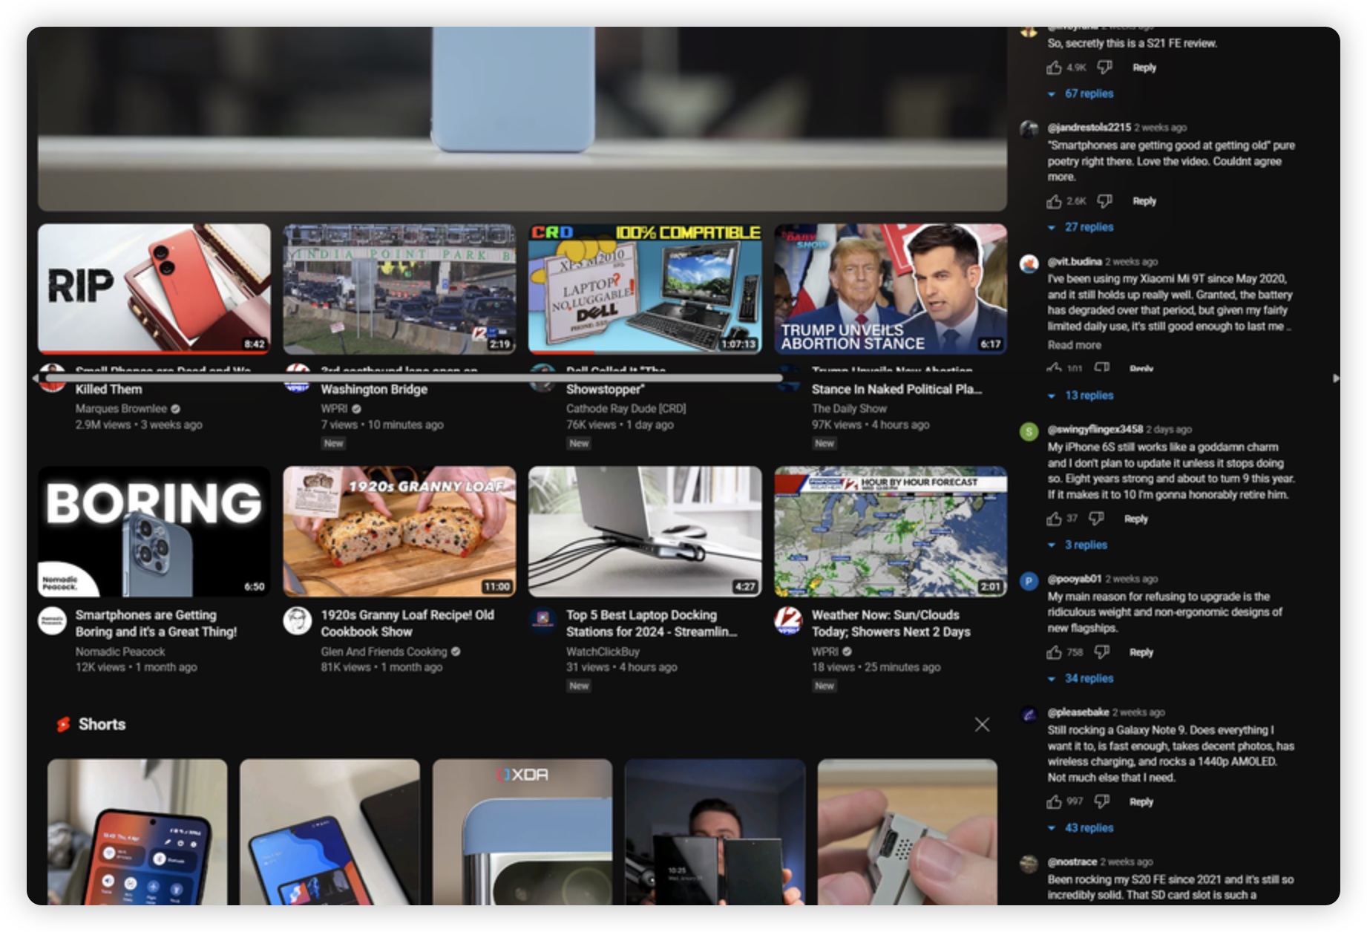Open the @pleasebake username link
1367x932 pixels.
tap(1078, 712)
